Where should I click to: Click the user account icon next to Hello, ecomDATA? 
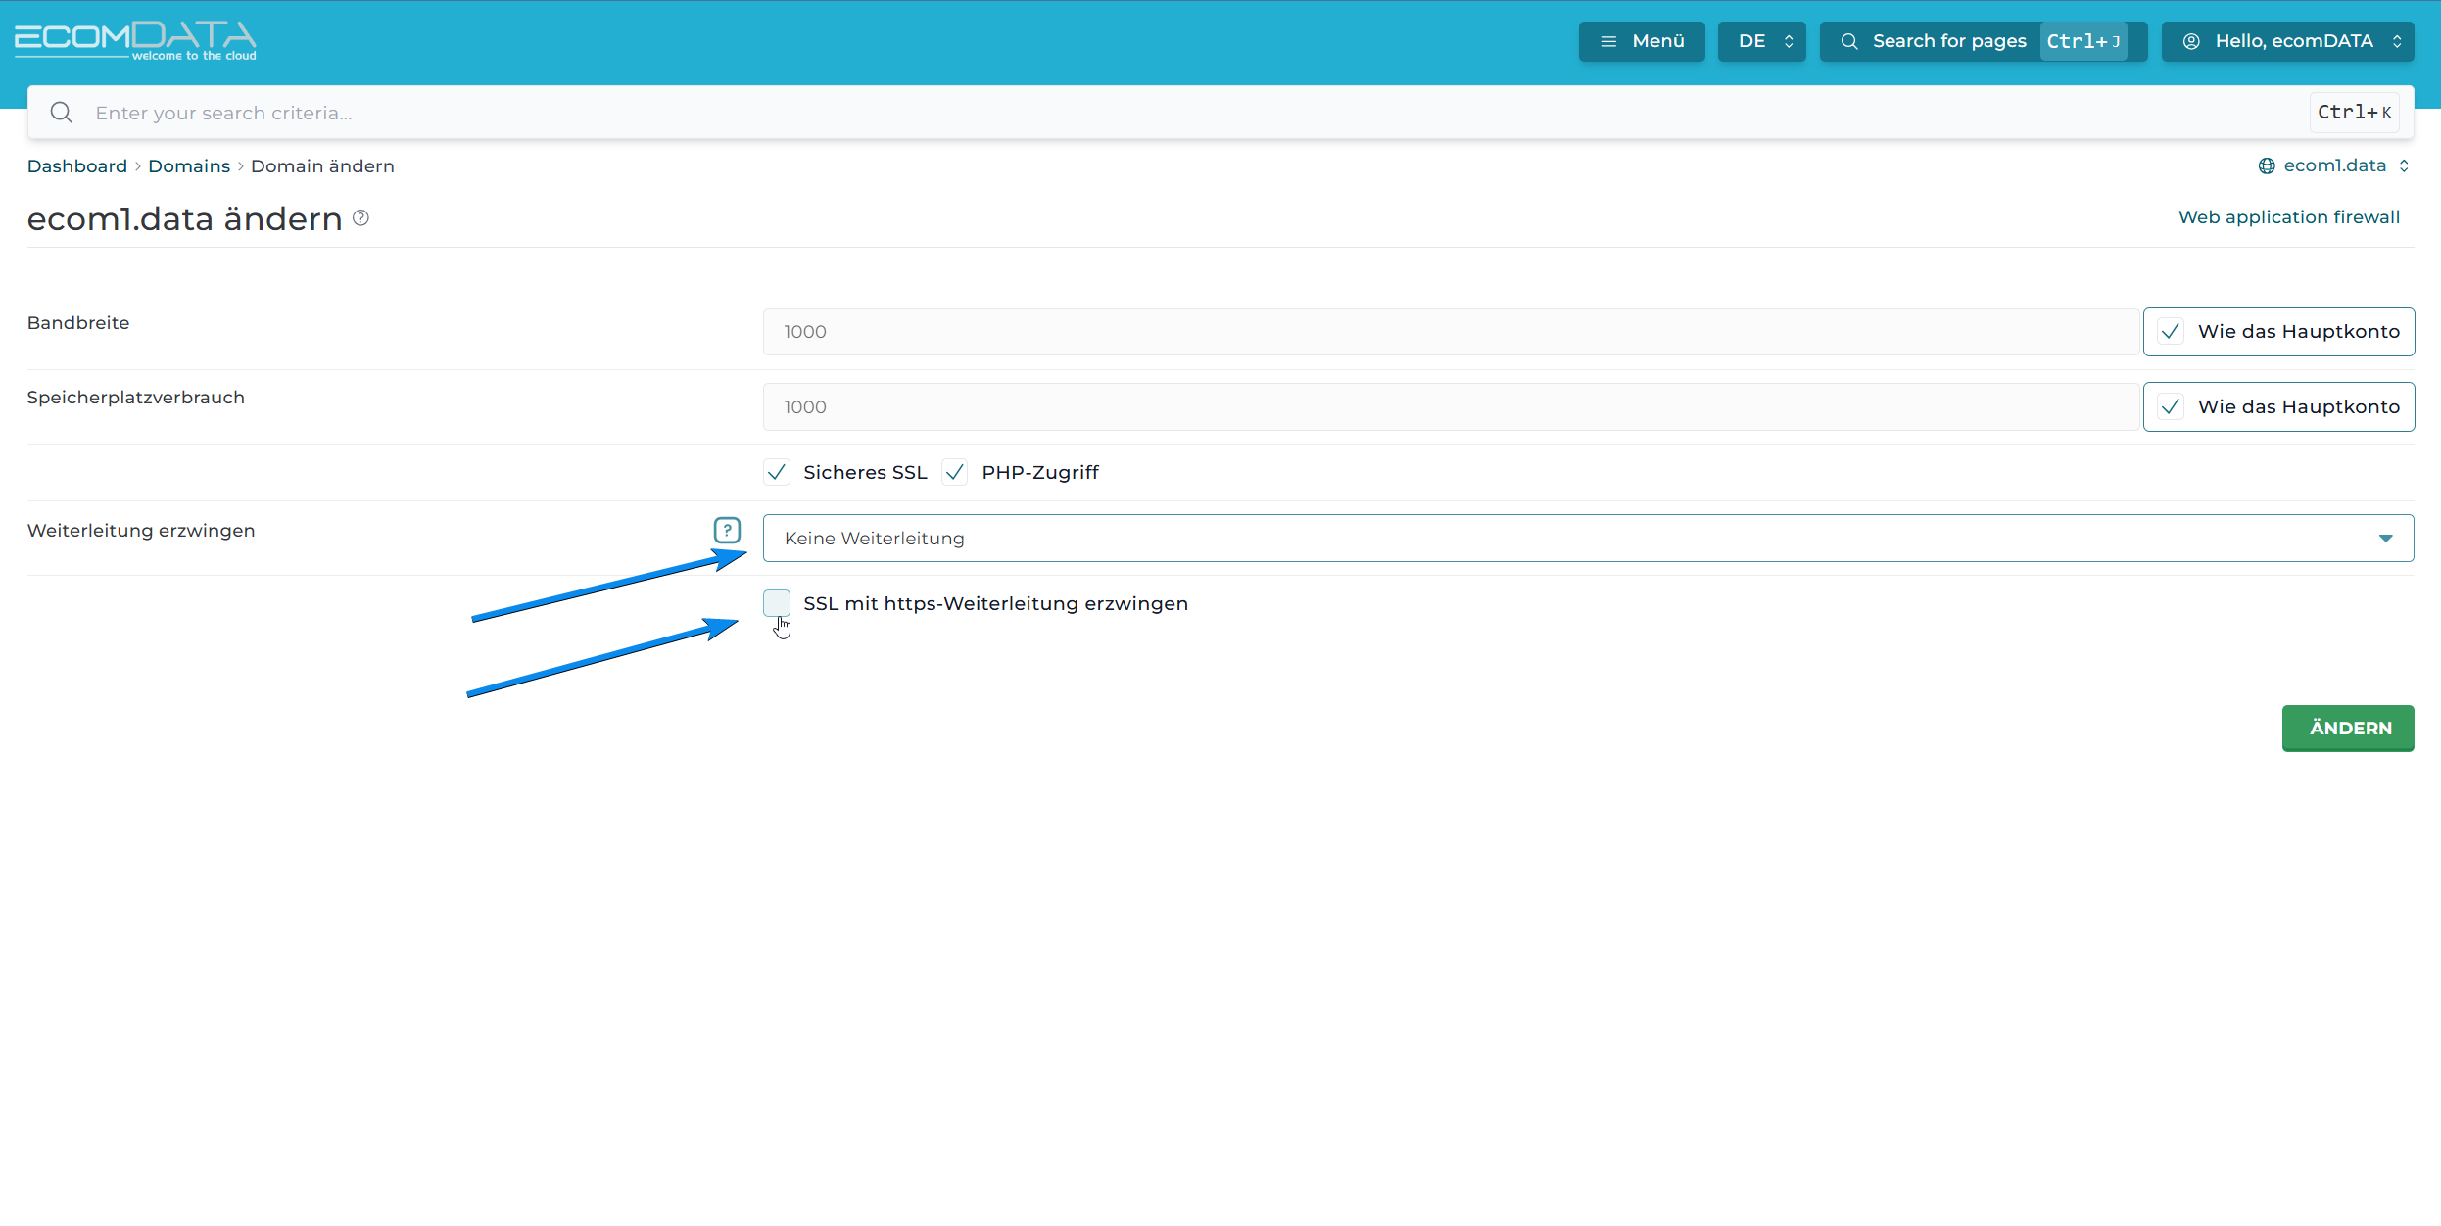2191,41
